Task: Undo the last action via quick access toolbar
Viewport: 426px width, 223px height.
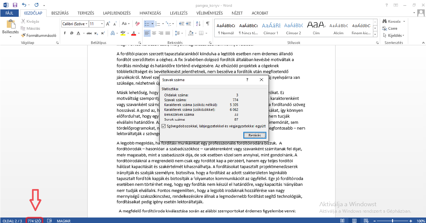Action: [24, 5]
